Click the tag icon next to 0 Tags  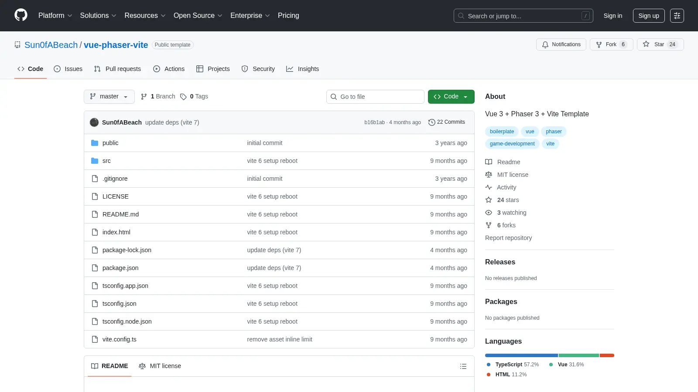click(184, 97)
